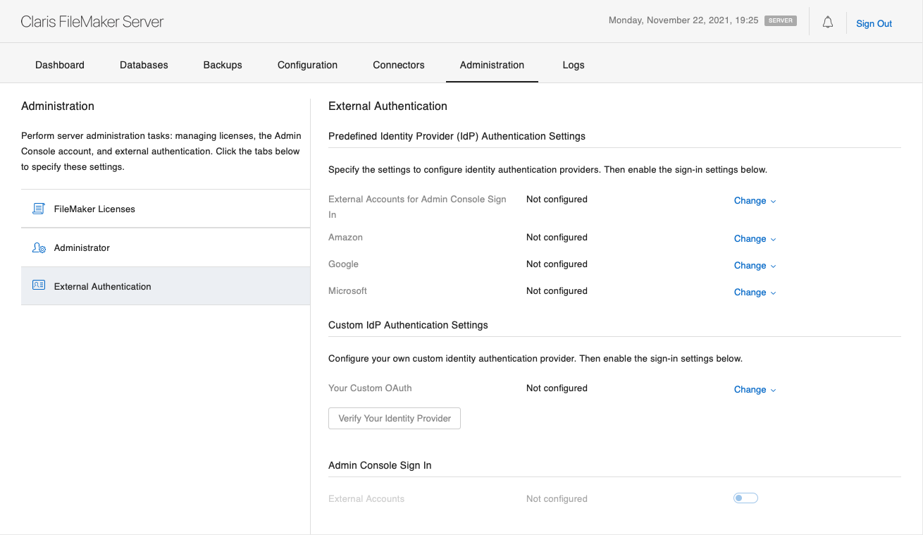The image size is (923, 535).
Task: Click the Administrator user-gear icon
Action: (x=39, y=247)
